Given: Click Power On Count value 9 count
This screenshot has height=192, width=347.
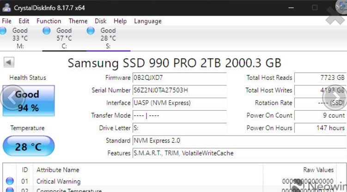Looking at the screenshot, I should (321, 115).
